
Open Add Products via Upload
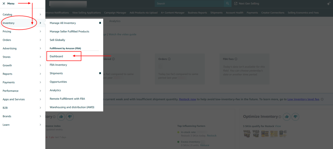[143, 13]
